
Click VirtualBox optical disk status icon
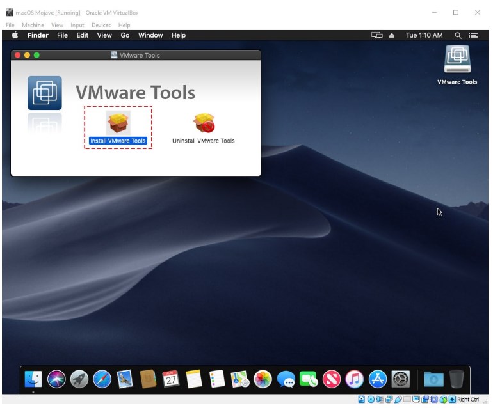[371, 399]
